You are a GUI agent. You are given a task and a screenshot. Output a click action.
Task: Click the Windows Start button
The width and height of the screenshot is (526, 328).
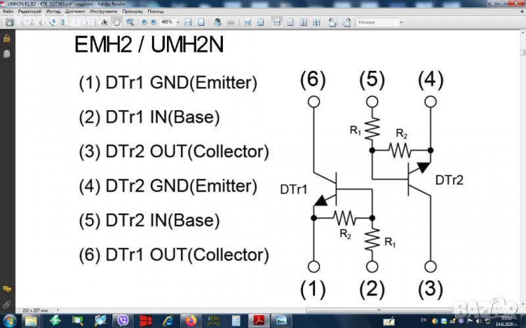[x=11, y=321]
